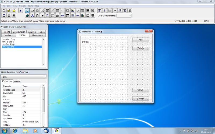This screenshot has width=215, height=134.
Task: Open Windows Media Player from taskbar
Action: pos(35,131)
